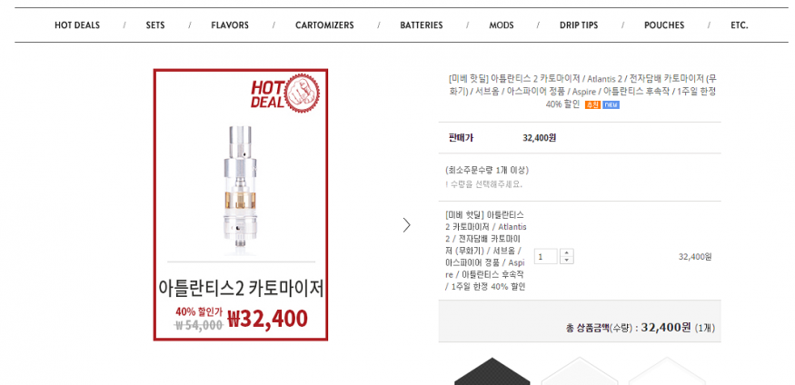This screenshot has height=385, width=795.
Task: Decrease quantity with the down arrow
Action: tap(567, 260)
